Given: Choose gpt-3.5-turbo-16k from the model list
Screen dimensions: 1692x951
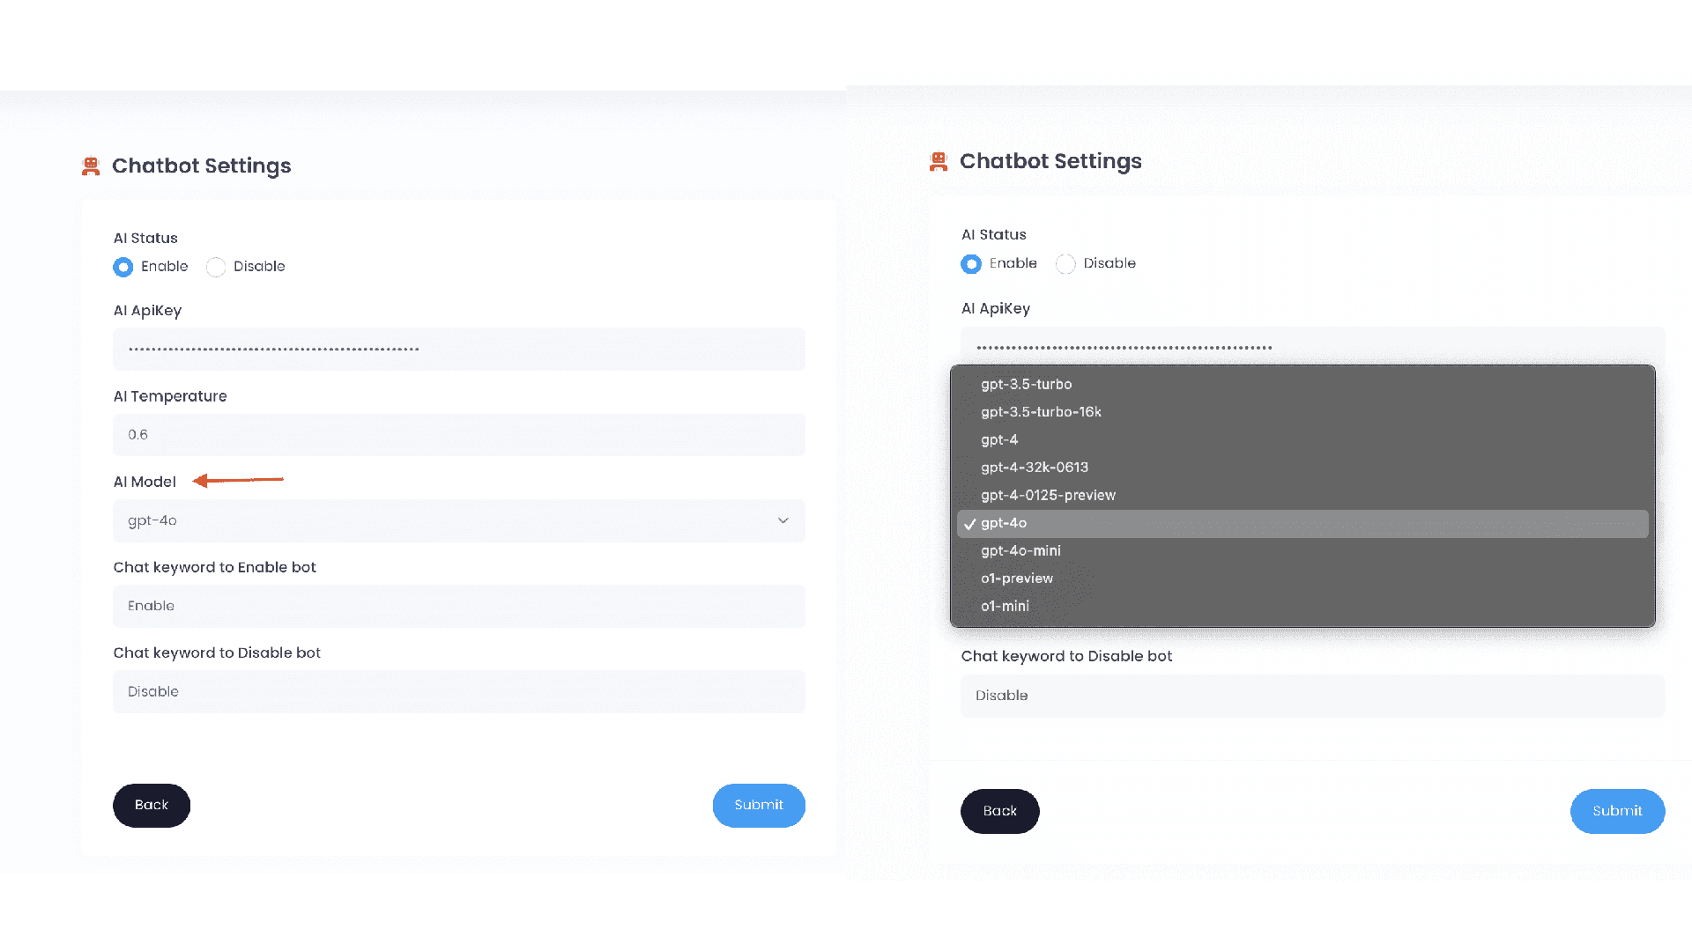Looking at the screenshot, I should coord(1041,412).
